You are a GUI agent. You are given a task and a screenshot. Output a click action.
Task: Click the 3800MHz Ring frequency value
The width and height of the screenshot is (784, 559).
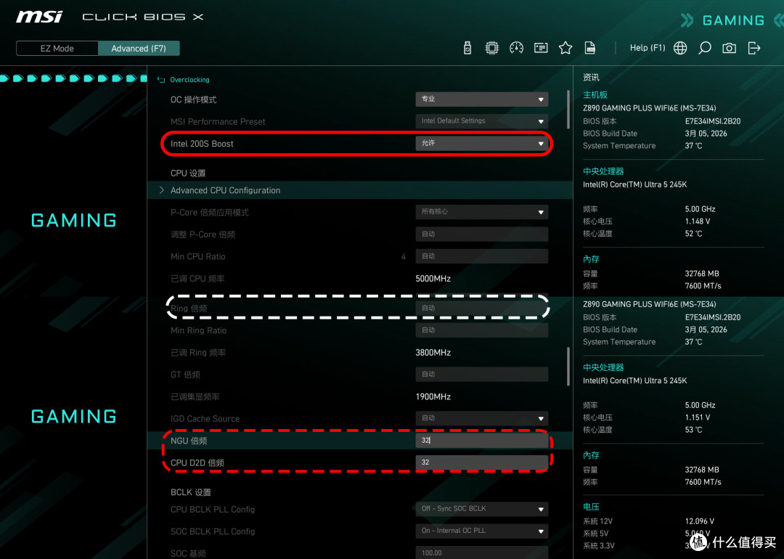(x=433, y=353)
